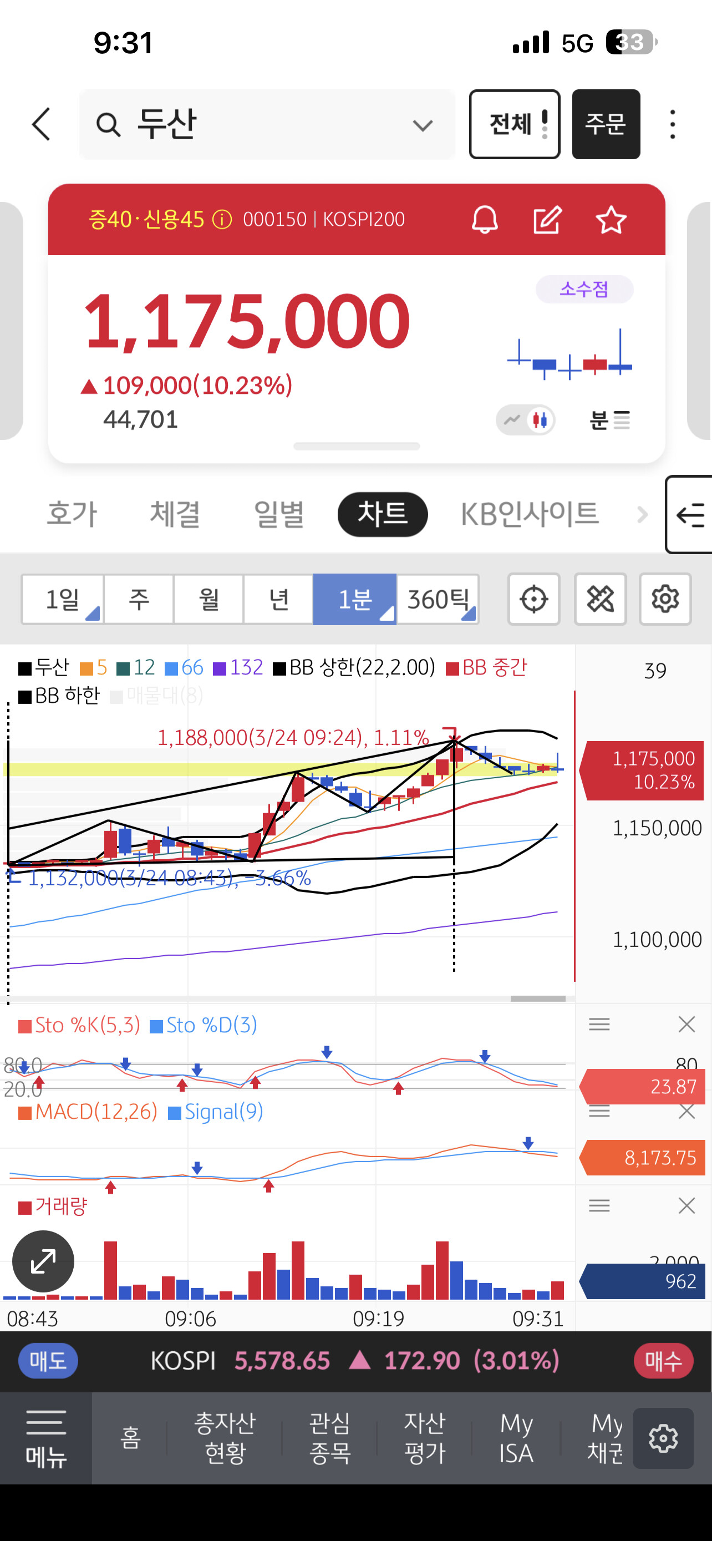Tap the chart horizontal scrollbar thumb
This screenshot has width=712, height=1541.
[x=538, y=998]
